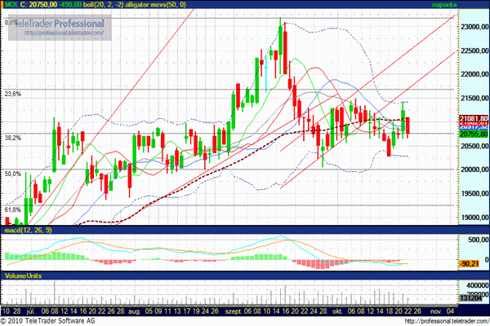Click the 'okt.' month marker on time axis
The height and width of the screenshot is (326, 490).
point(337,311)
